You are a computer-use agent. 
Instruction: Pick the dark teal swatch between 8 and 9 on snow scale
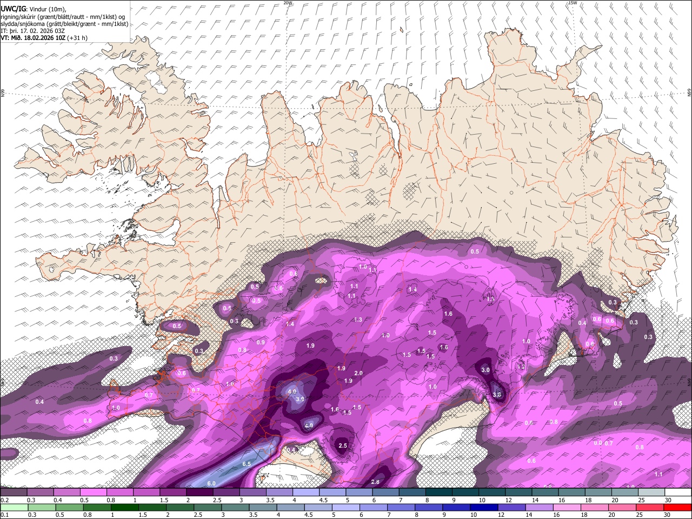439,493
